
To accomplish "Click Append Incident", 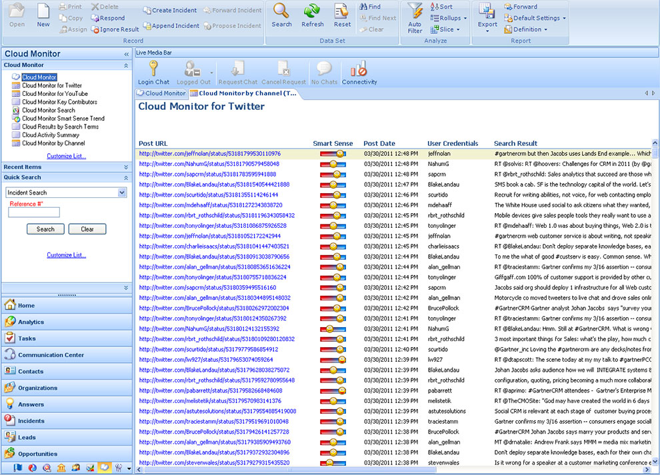I will (x=171, y=26).
